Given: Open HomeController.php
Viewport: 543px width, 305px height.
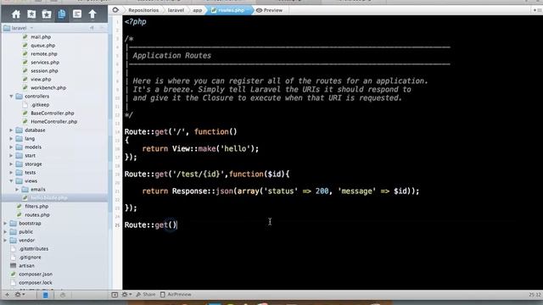Looking at the screenshot, I should [53, 122].
